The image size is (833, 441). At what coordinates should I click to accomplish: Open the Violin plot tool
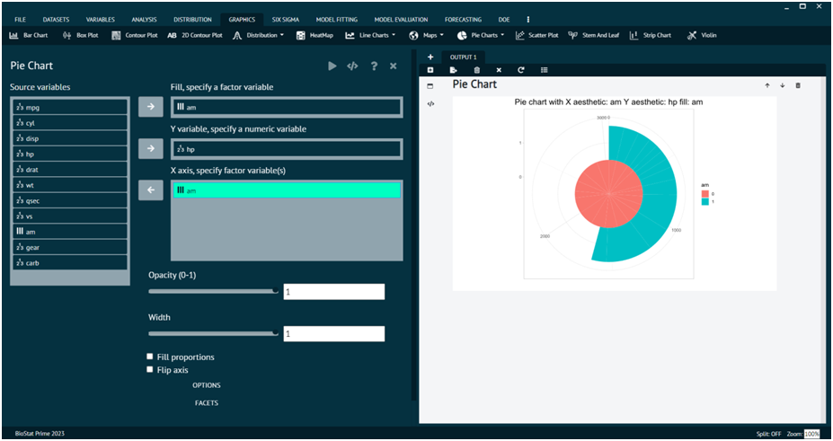pyautogui.click(x=702, y=36)
